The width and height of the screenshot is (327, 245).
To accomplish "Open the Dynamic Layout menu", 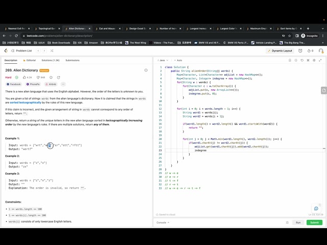I will coord(280,51).
